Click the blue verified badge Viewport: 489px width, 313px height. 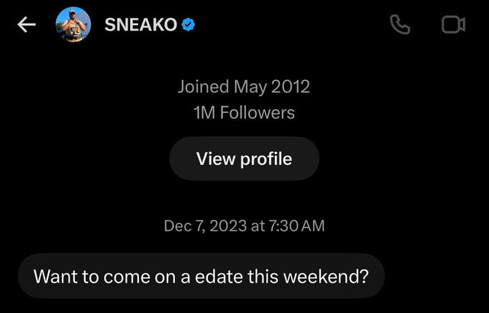point(189,24)
